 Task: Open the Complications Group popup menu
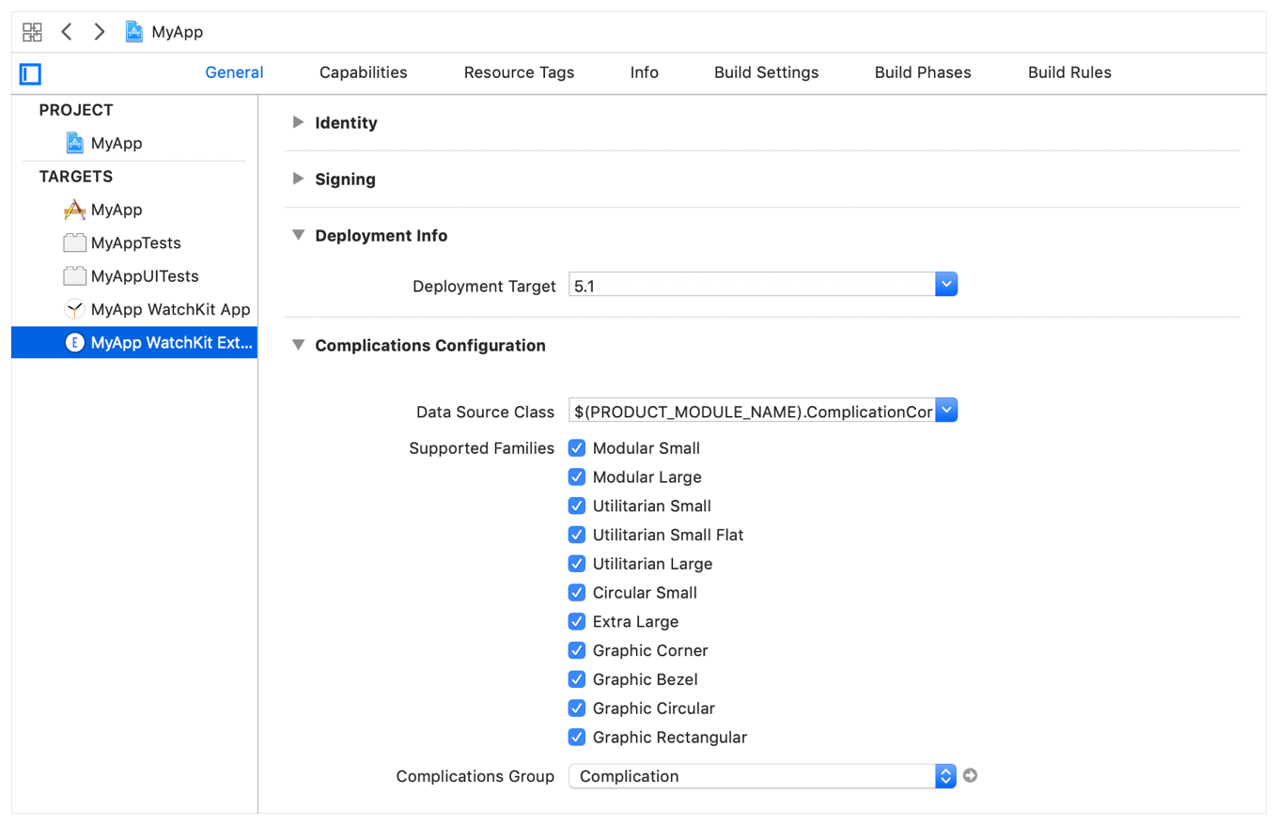coord(946,776)
